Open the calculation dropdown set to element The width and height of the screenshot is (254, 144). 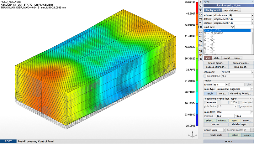(237, 72)
